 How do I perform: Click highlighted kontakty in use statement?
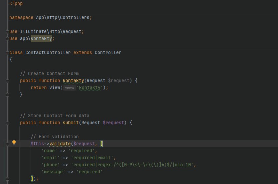[41, 38]
